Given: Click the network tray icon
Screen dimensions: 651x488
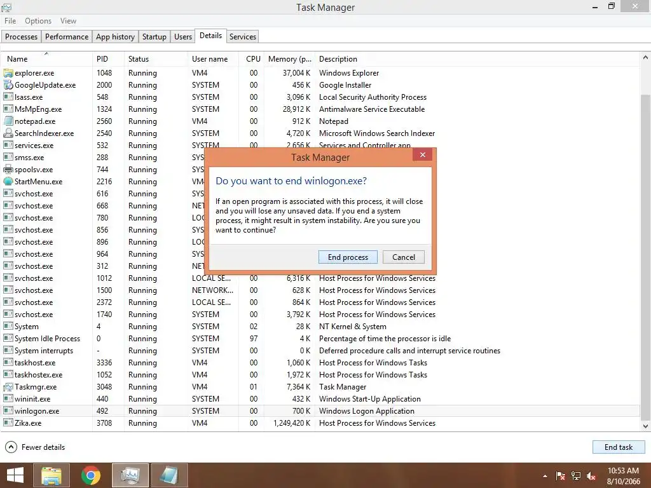Looking at the screenshot, I should click(576, 476).
